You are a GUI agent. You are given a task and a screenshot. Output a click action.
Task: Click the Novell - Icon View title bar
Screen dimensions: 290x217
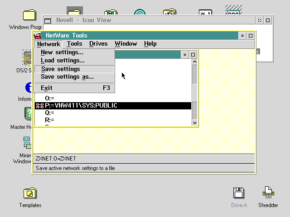click(x=154, y=20)
